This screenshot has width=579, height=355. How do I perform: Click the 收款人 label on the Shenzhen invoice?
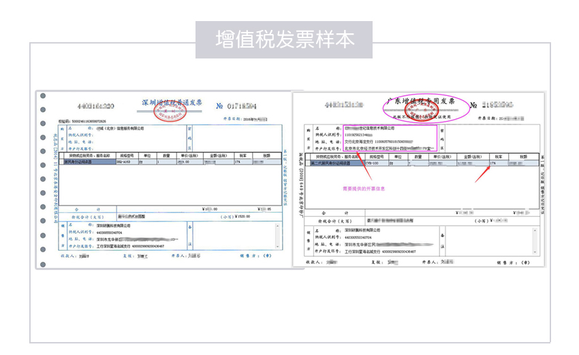pyautogui.click(x=69, y=256)
